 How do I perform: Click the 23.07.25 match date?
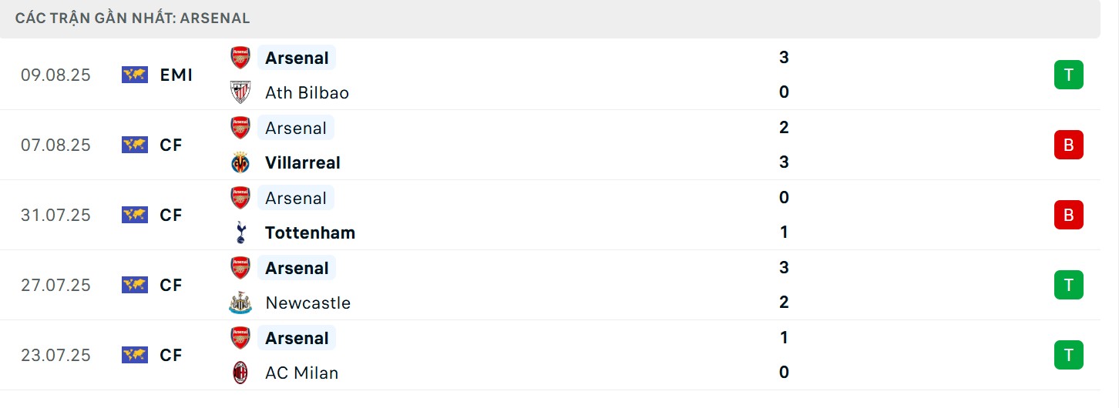[55, 355]
